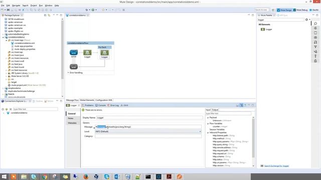Expand the Mule Server 3.8.1 EE node
The image size is (321, 180).
point(7,76)
